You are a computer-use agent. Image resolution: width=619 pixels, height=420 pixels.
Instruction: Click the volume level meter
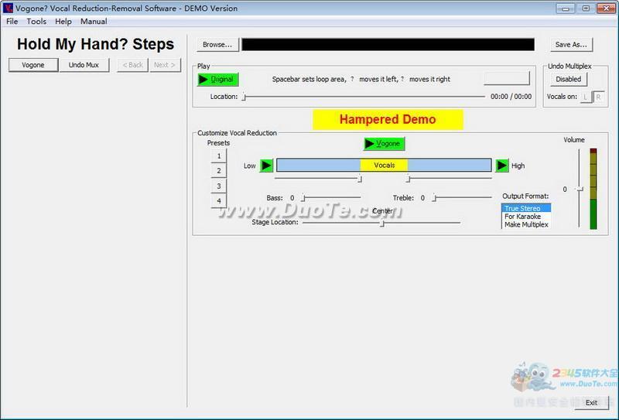coord(593,189)
